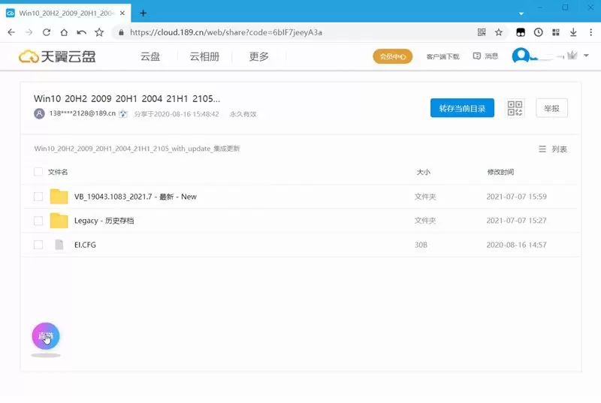Tick the select-all checkbox beside 文件名
The width and height of the screenshot is (601, 403).
coord(38,172)
